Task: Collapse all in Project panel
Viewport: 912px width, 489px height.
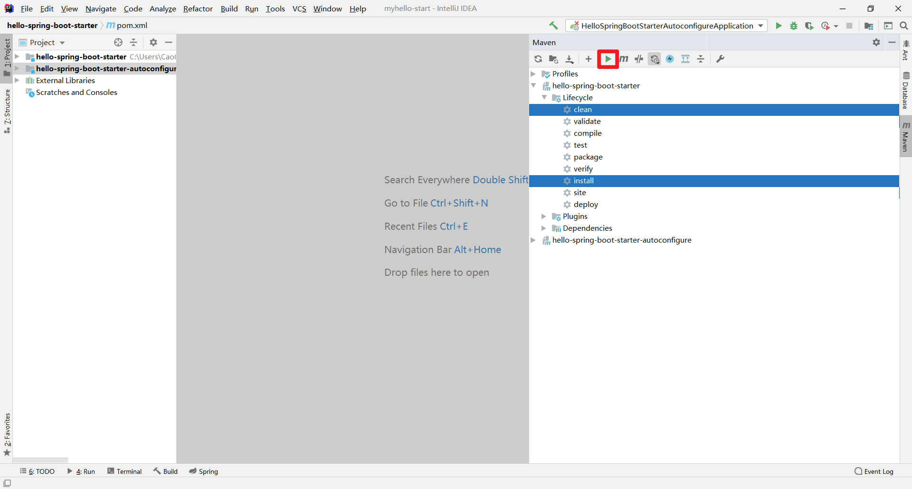Action: [133, 42]
